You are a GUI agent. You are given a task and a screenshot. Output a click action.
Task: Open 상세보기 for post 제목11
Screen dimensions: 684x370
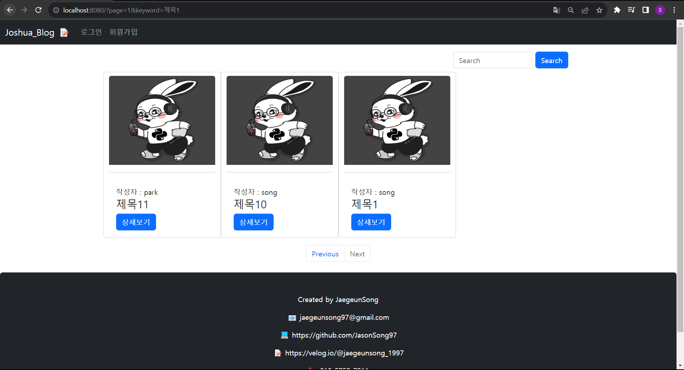click(136, 222)
